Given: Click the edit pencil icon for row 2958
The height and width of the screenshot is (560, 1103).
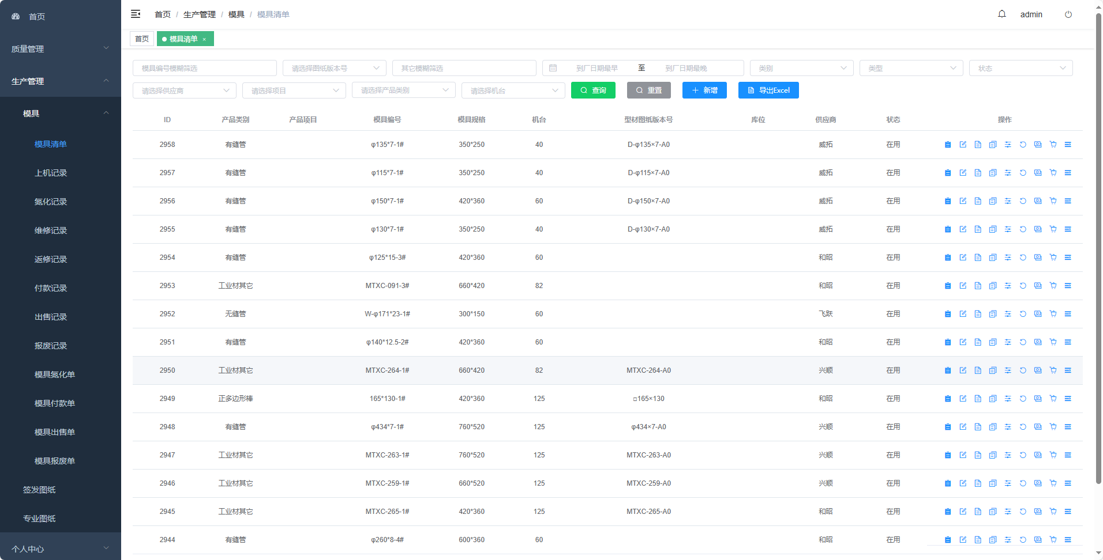Looking at the screenshot, I should coord(963,145).
